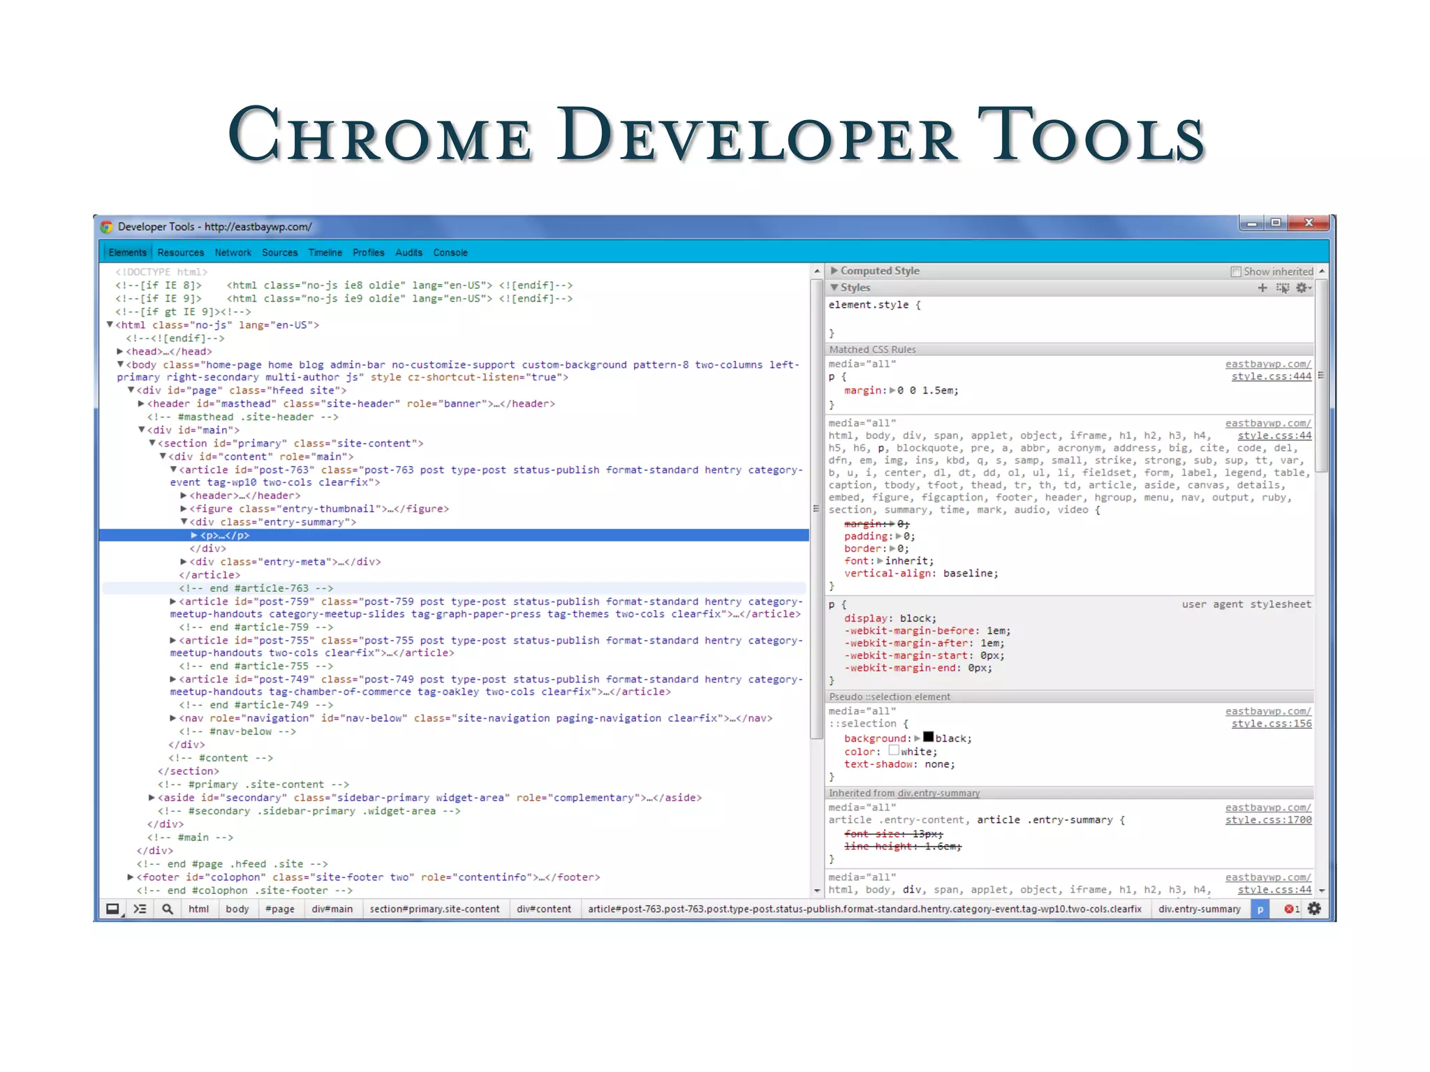Click the dock-to-window icon in status bar
Viewport: 1430px width, 1072px height.
tap(112, 909)
